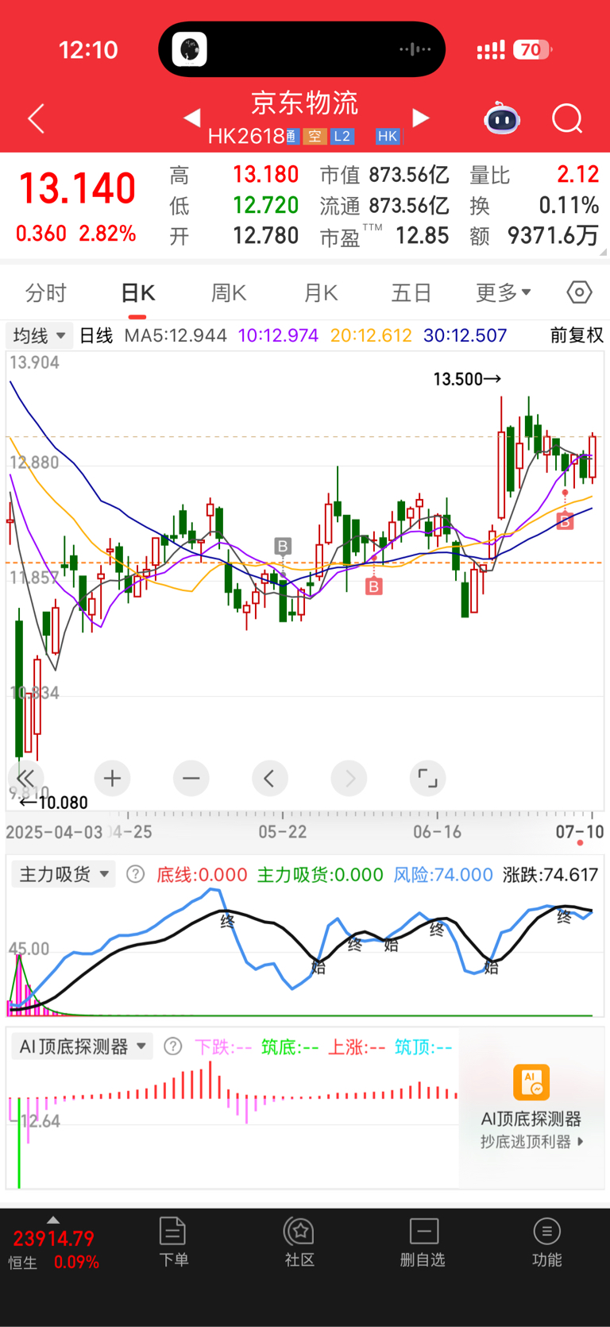The image size is (610, 1327).
Task: Jump to earliest data with double chevron
Action: [25, 778]
